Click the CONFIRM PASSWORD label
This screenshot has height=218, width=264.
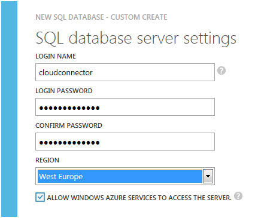click(69, 125)
